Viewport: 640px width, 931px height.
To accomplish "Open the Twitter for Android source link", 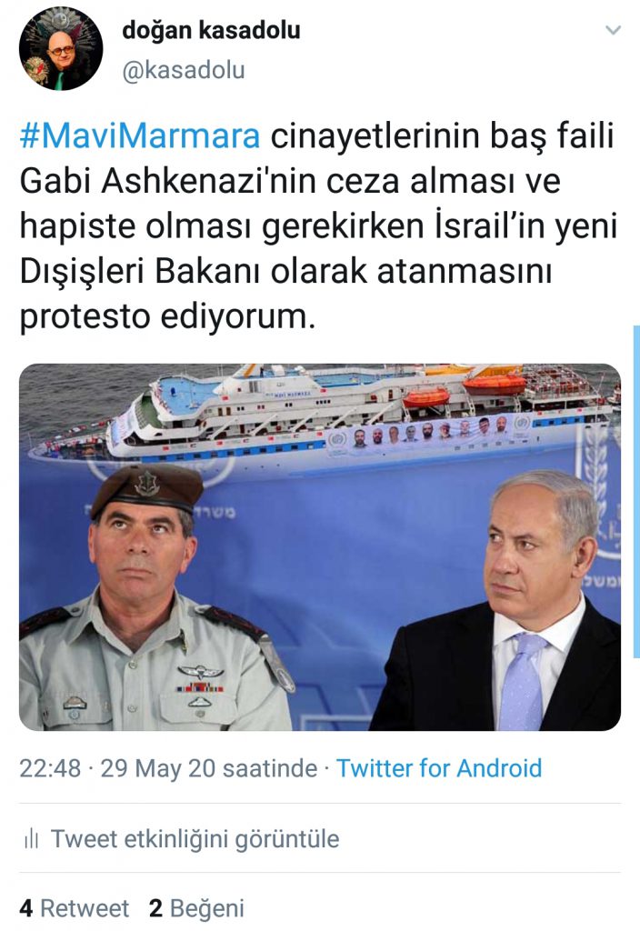I will coord(439,767).
